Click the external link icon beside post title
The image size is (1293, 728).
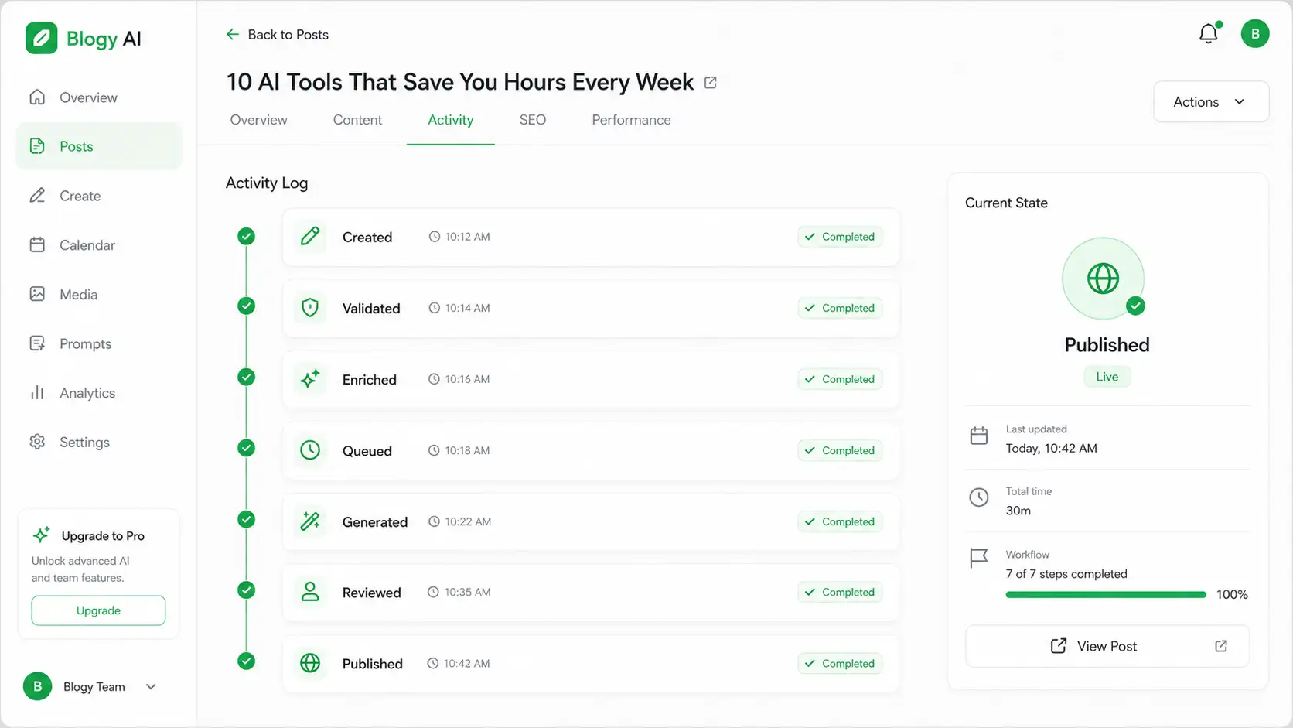(x=711, y=83)
